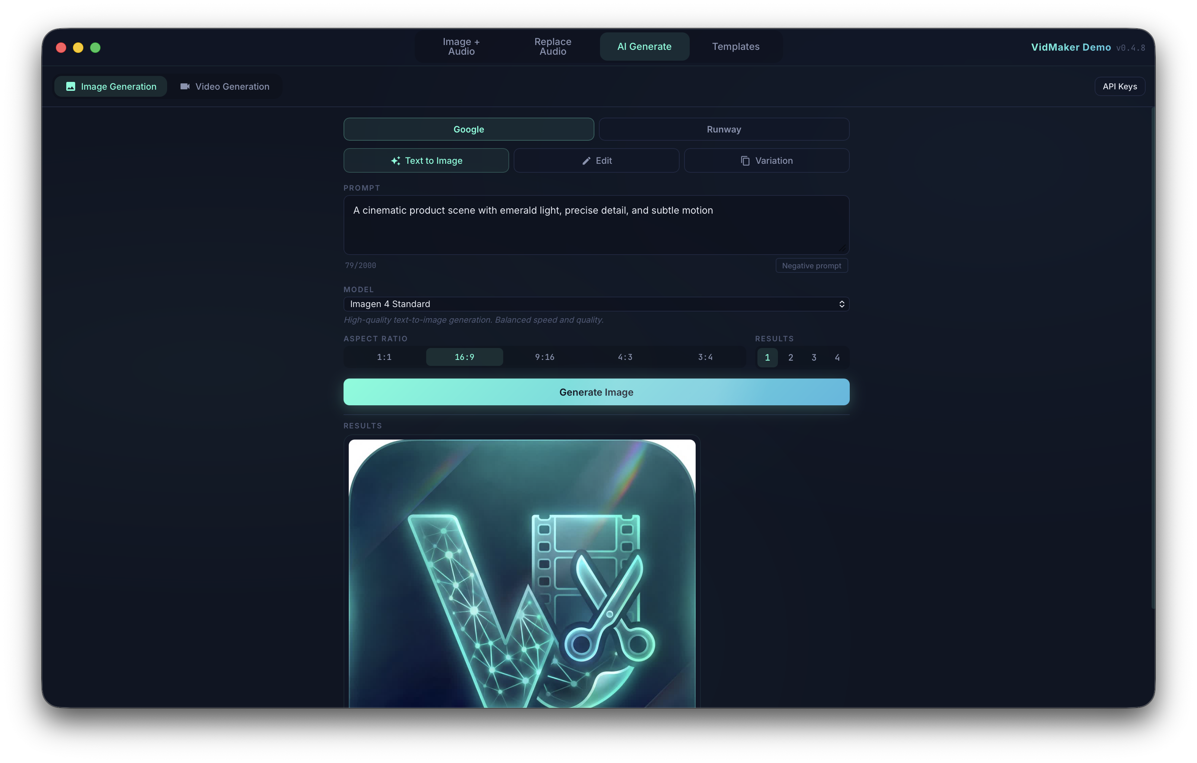Click the Image Generation picture icon

pyautogui.click(x=71, y=86)
